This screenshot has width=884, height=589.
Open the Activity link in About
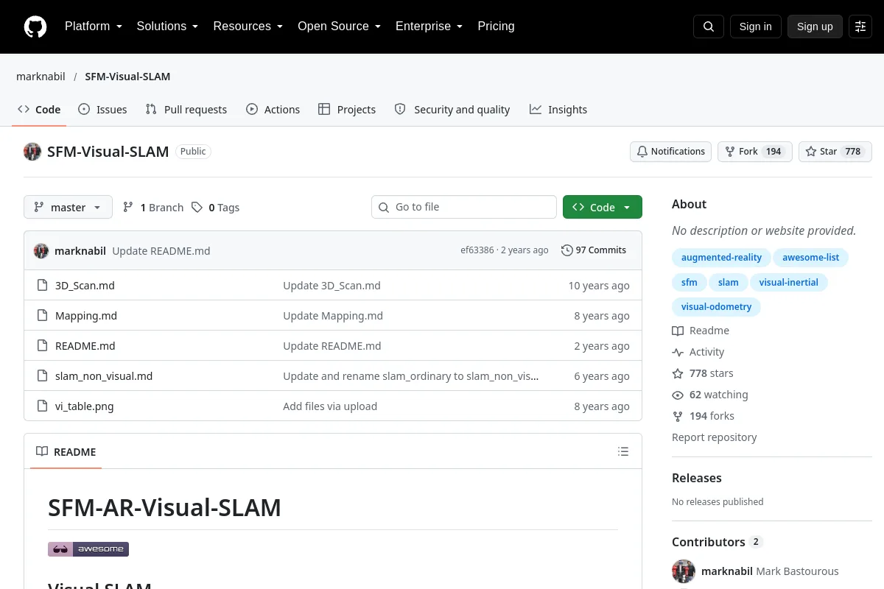click(x=698, y=352)
